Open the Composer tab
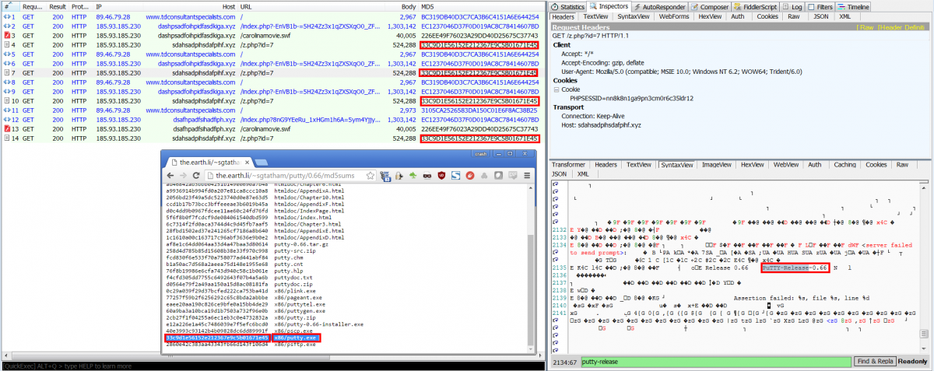Image resolution: width=934 pixels, height=371 pixels. click(711, 6)
